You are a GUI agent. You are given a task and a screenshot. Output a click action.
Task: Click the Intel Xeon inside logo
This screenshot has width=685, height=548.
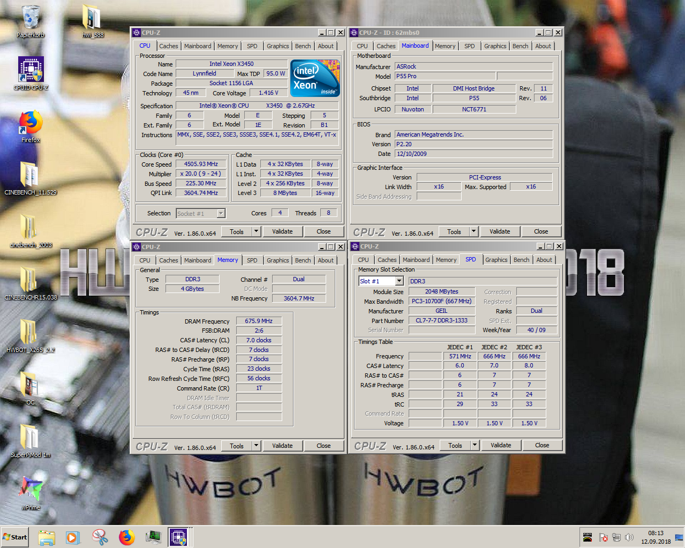tap(315, 78)
